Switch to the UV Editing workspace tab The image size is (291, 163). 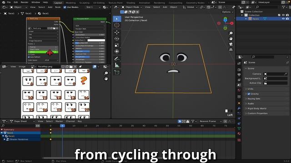99,3
